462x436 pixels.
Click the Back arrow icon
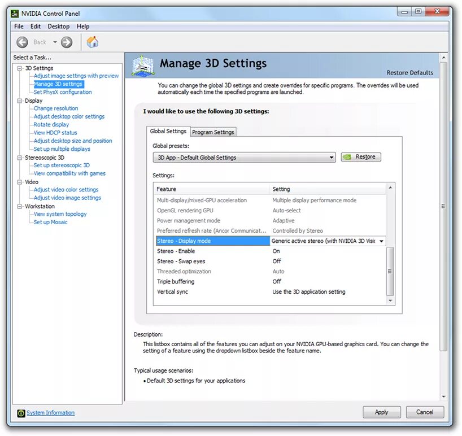coord(22,42)
